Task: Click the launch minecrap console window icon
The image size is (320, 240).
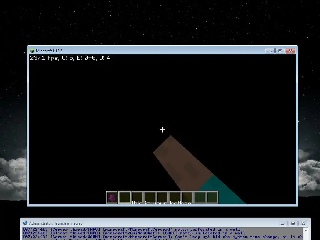Action: (x=25, y=223)
